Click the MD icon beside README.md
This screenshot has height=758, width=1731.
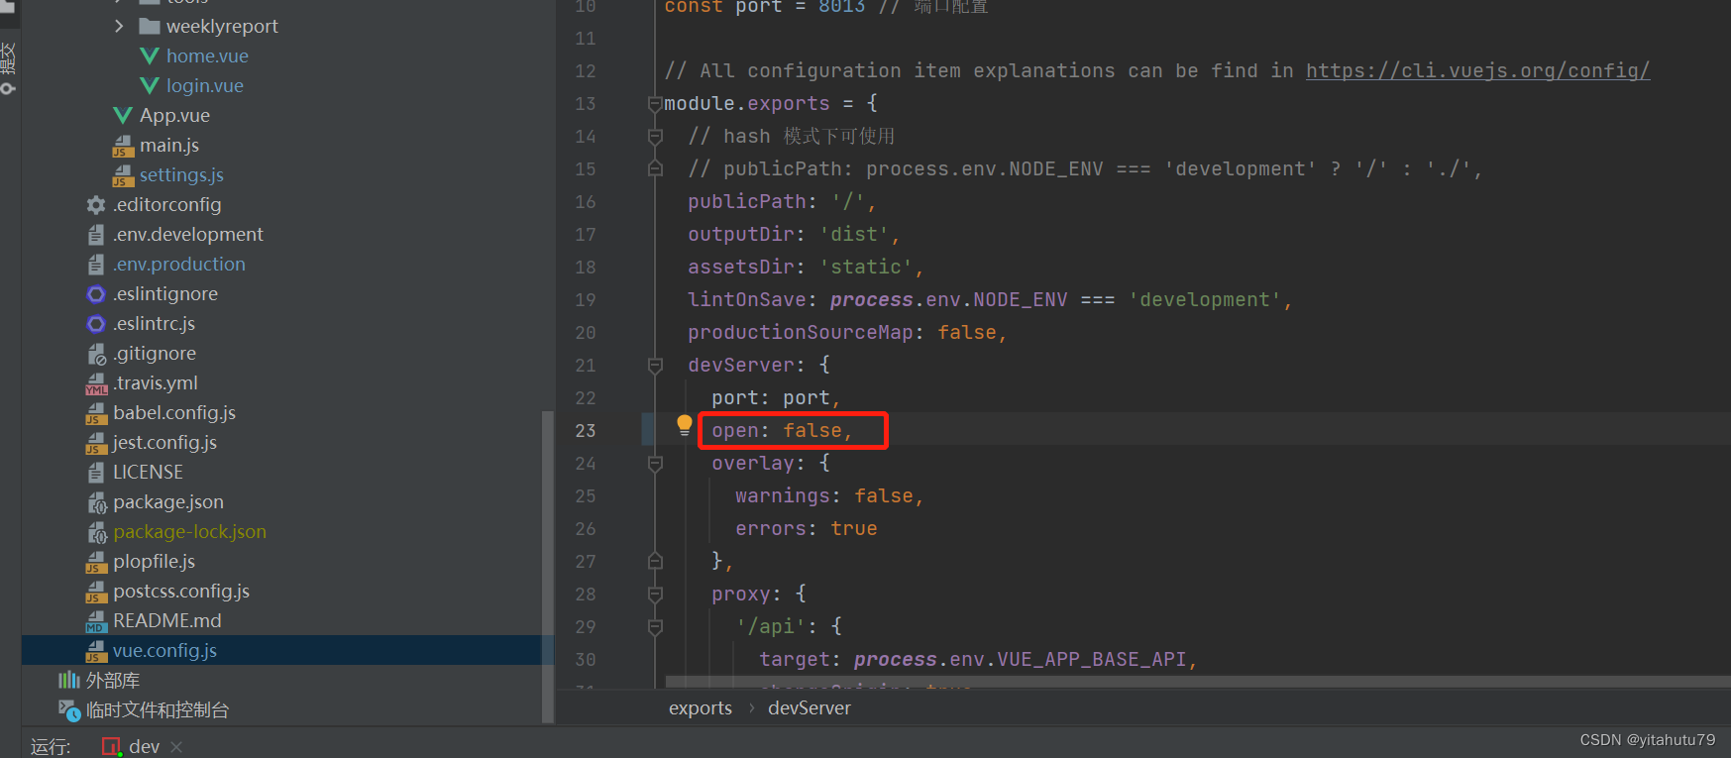click(96, 621)
